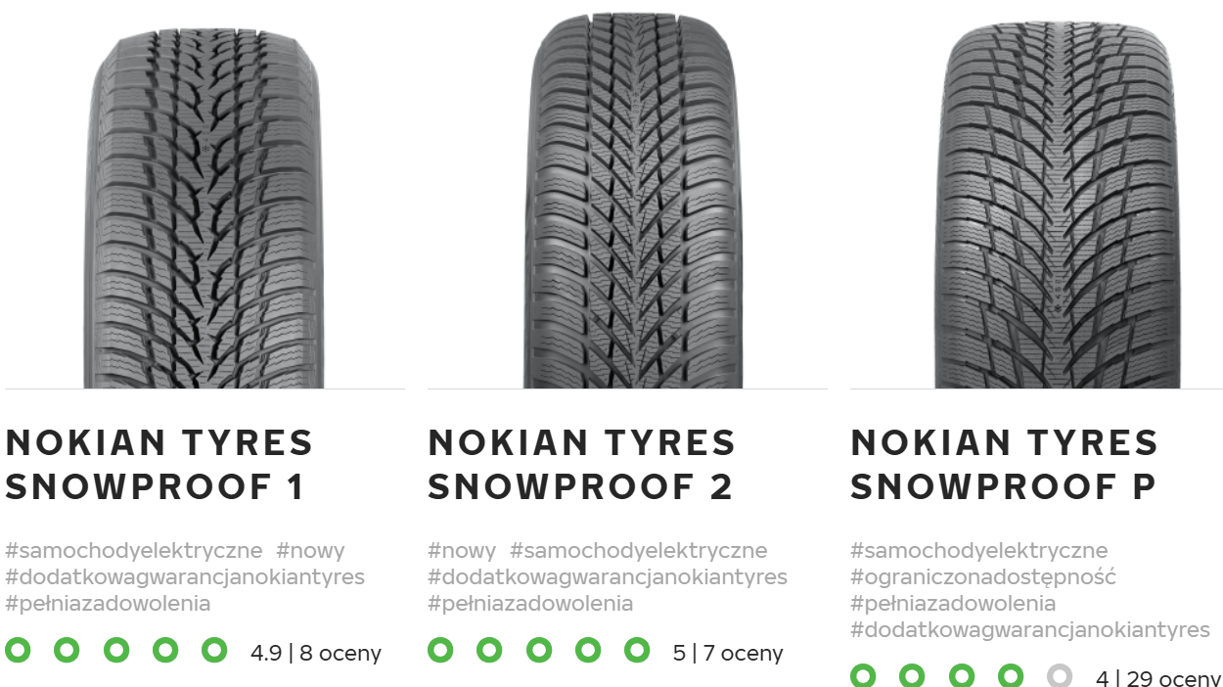This screenshot has height=687, width=1223.
Task: Click fourth green rating circle under Snowproof P
Action: [x=1010, y=676]
